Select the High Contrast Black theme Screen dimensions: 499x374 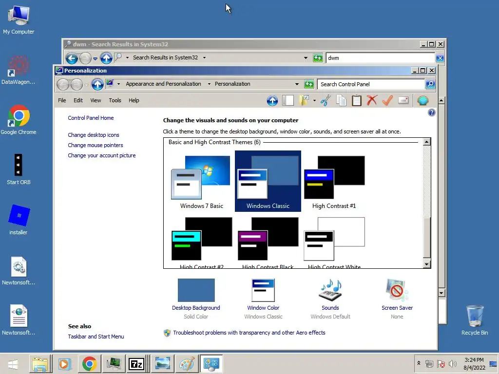(x=268, y=243)
